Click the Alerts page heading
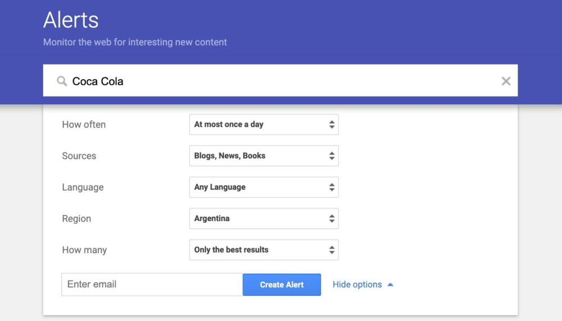 pos(71,21)
